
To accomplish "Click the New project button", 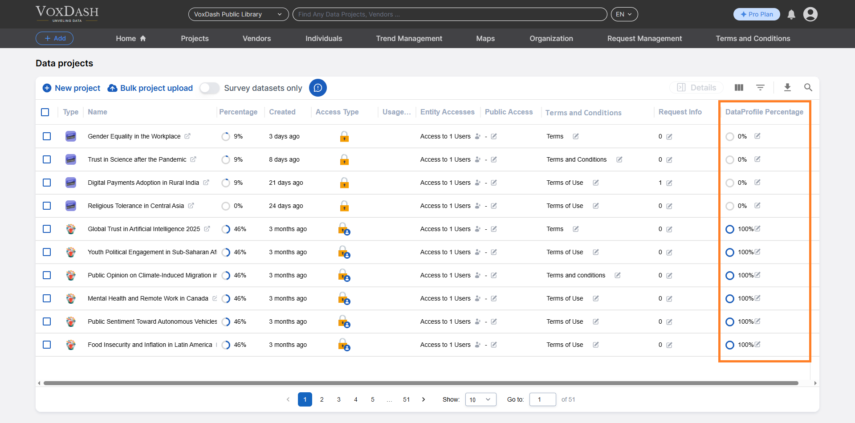I will click(71, 88).
